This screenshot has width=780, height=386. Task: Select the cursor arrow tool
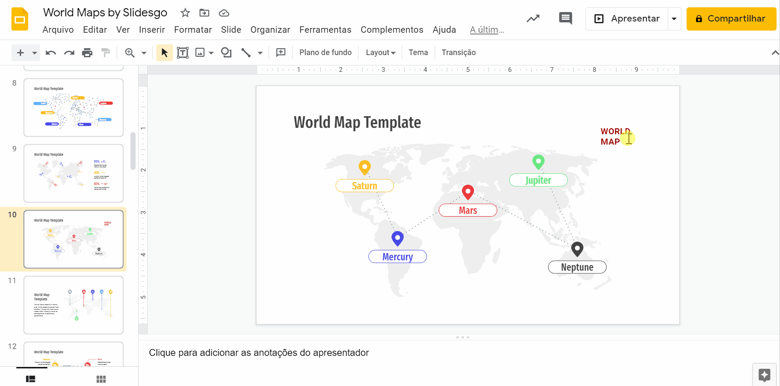(x=164, y=52)
